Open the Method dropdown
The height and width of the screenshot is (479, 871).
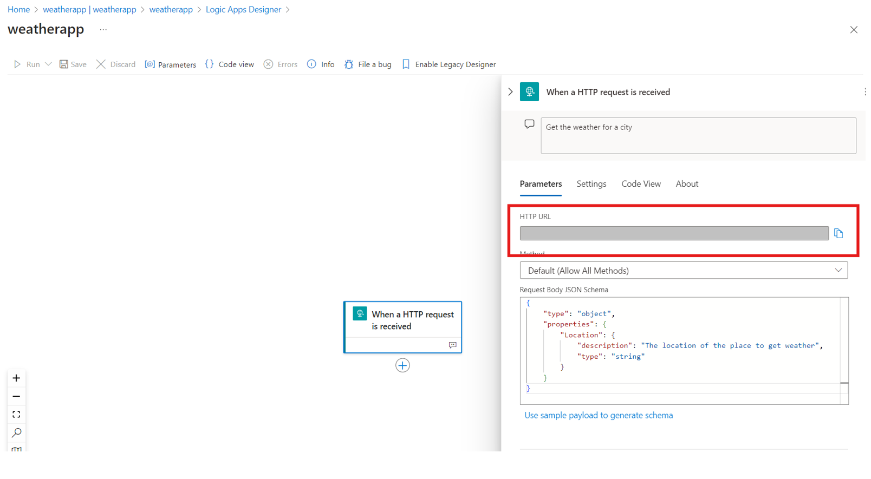click(x=684, y=270)
